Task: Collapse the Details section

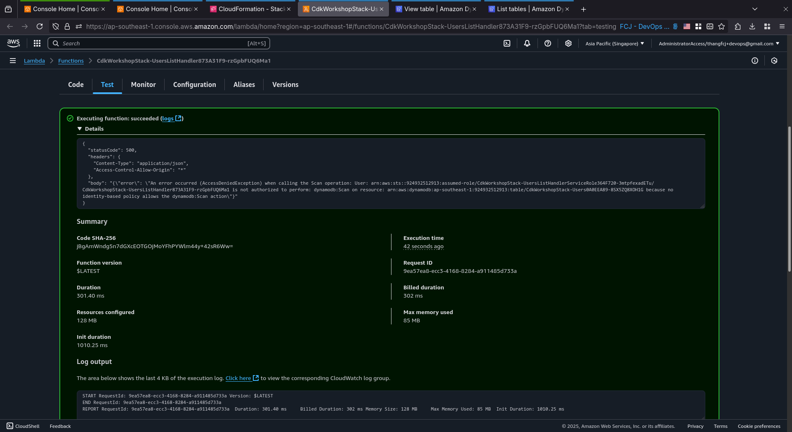Action: point(90,129)
